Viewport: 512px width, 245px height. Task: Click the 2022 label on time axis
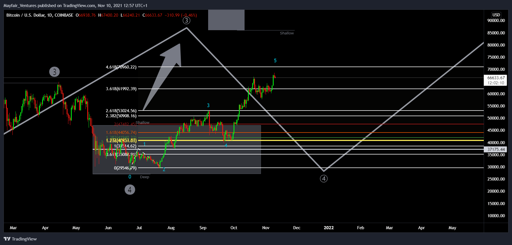point(329,228)
